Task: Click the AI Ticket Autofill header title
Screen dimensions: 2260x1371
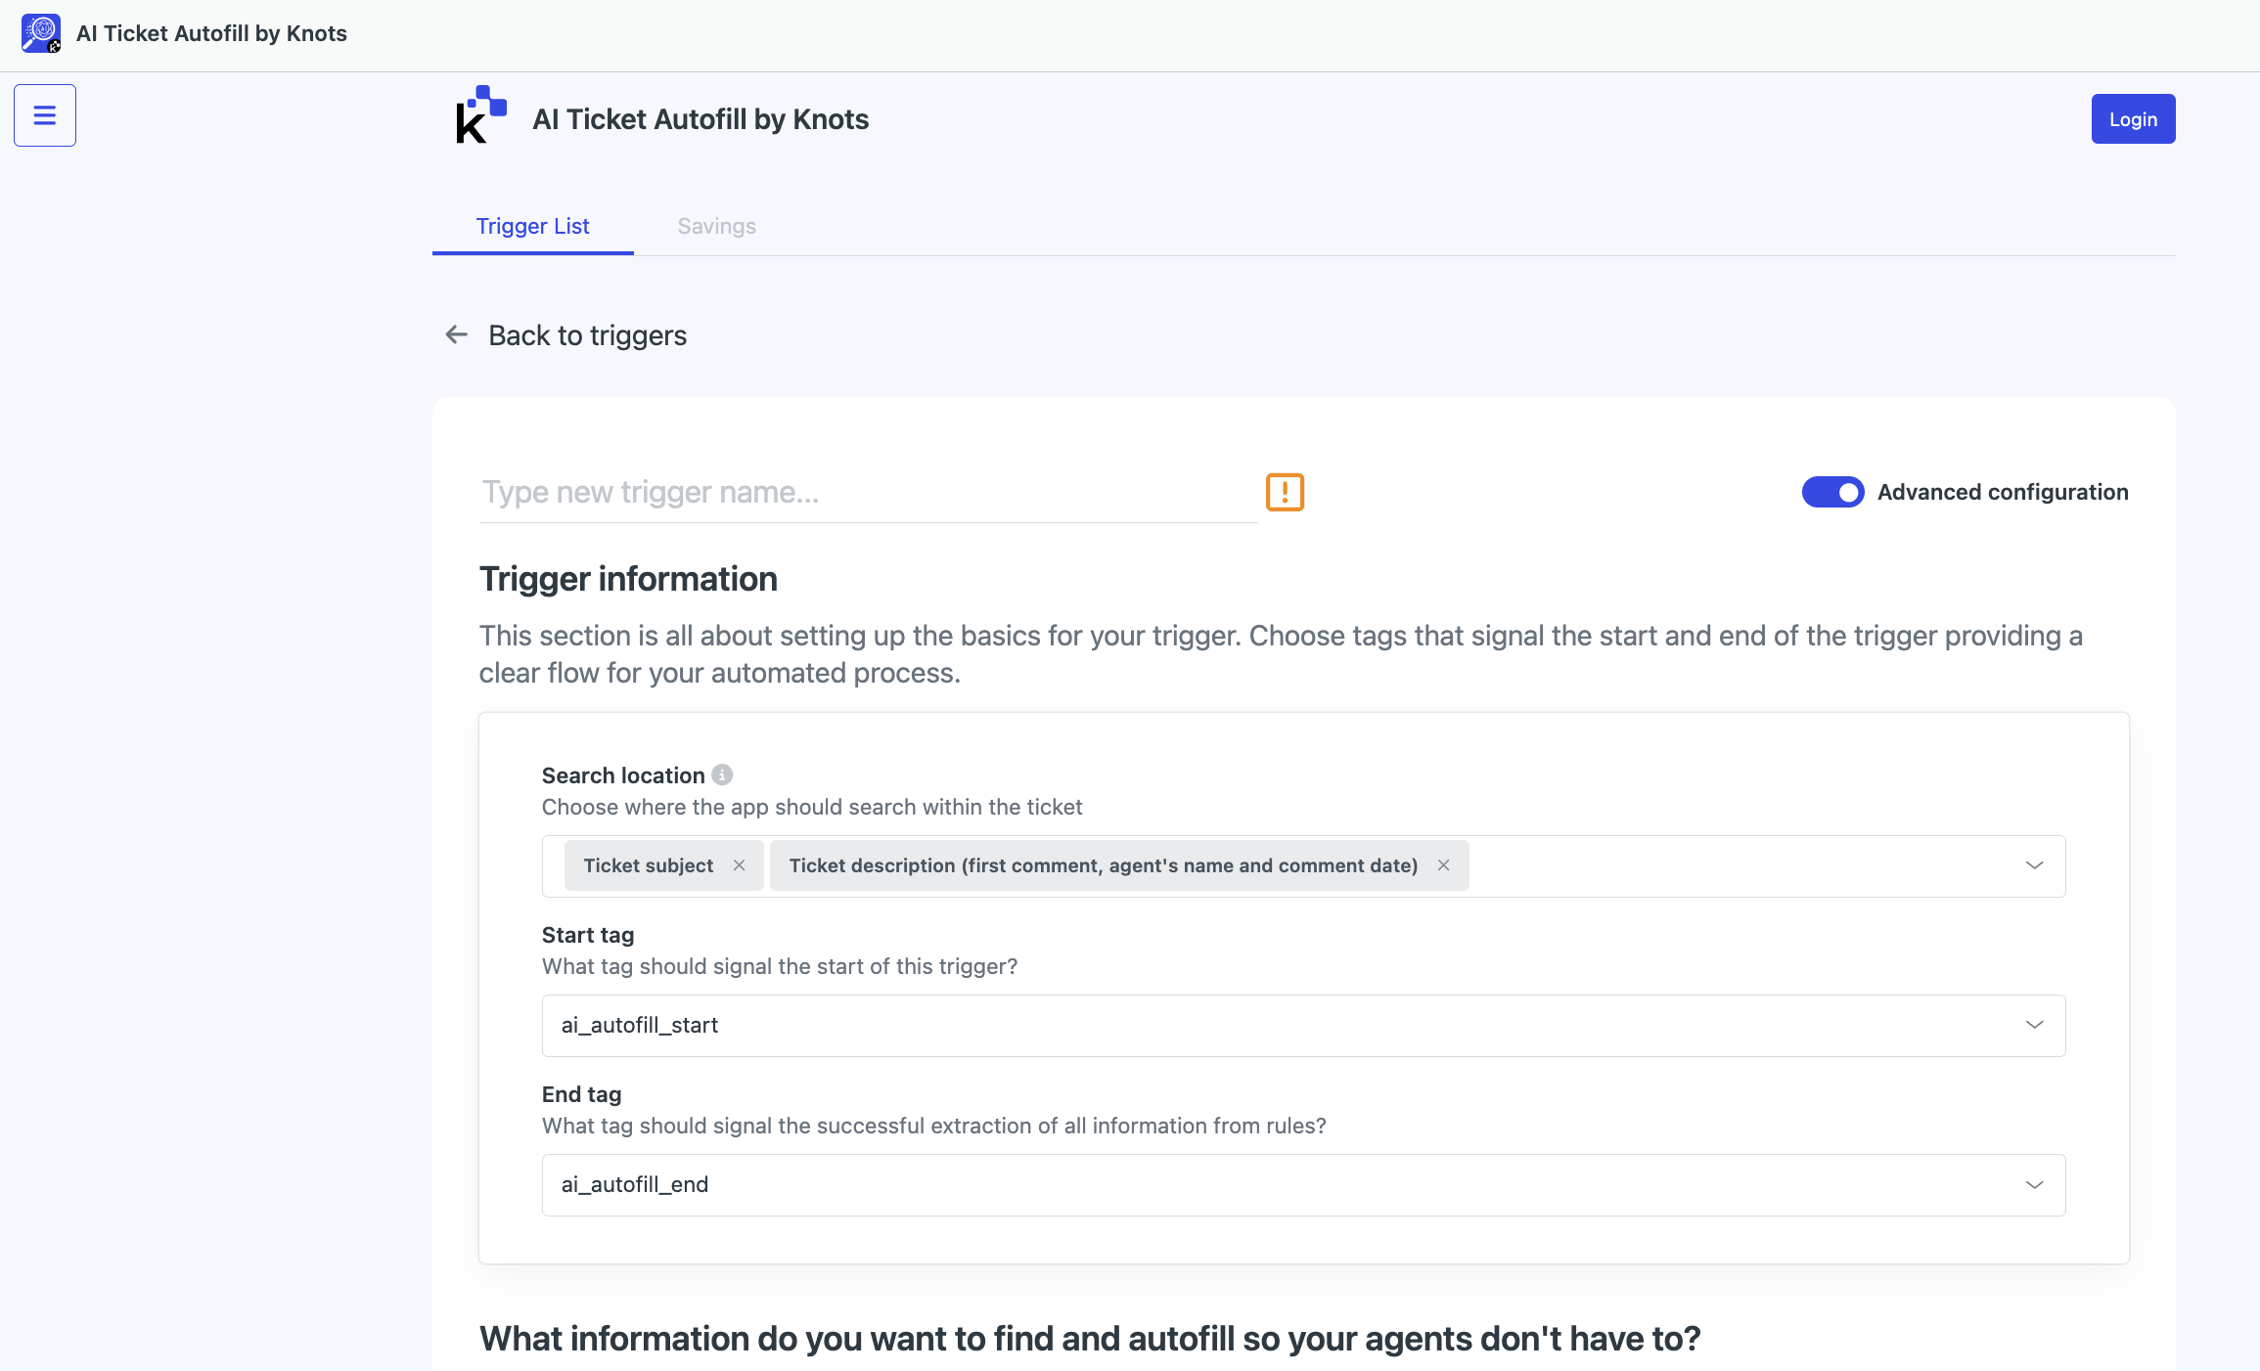Action: tap(701, 119)
